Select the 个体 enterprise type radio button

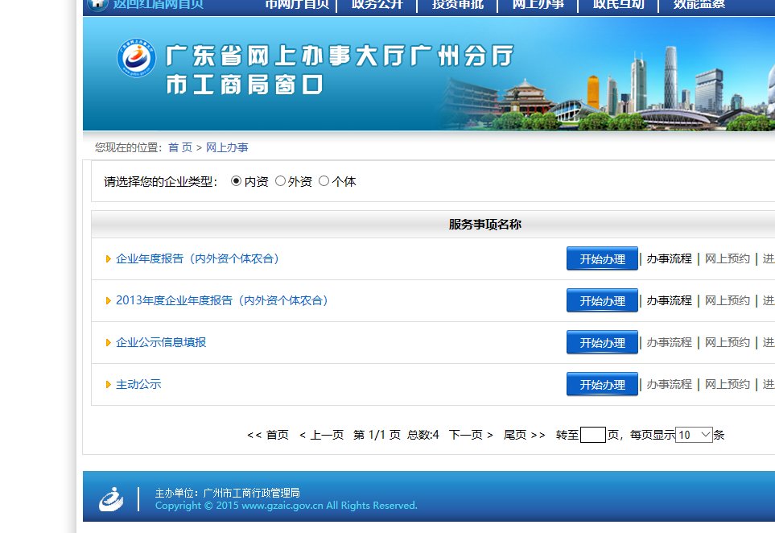point(324,181)
